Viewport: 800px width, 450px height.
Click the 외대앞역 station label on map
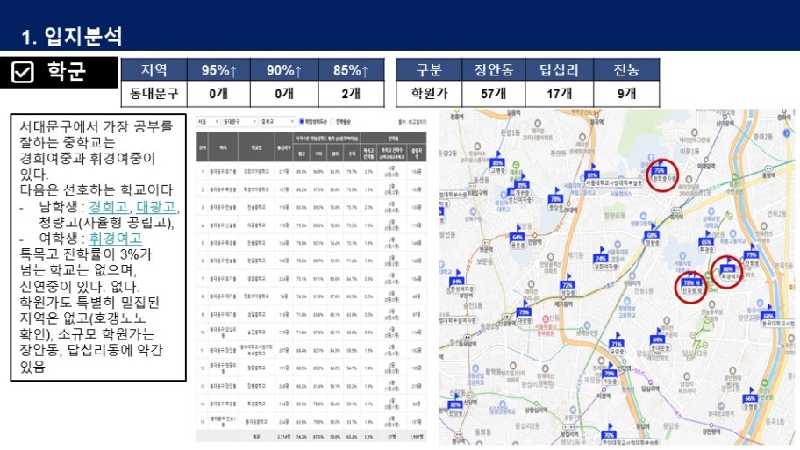pyautogui.click(x=705, y=166)
